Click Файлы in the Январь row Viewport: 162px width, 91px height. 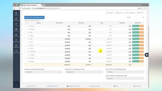point(141,26)
